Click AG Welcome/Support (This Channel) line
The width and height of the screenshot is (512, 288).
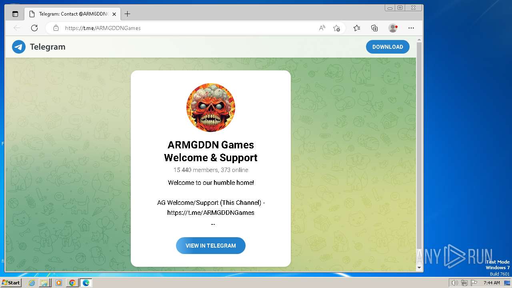211,203
